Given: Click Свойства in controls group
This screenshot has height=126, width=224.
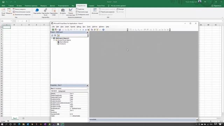Looking at the screenshot, I should pyautogui.click(x=80, y=9).
